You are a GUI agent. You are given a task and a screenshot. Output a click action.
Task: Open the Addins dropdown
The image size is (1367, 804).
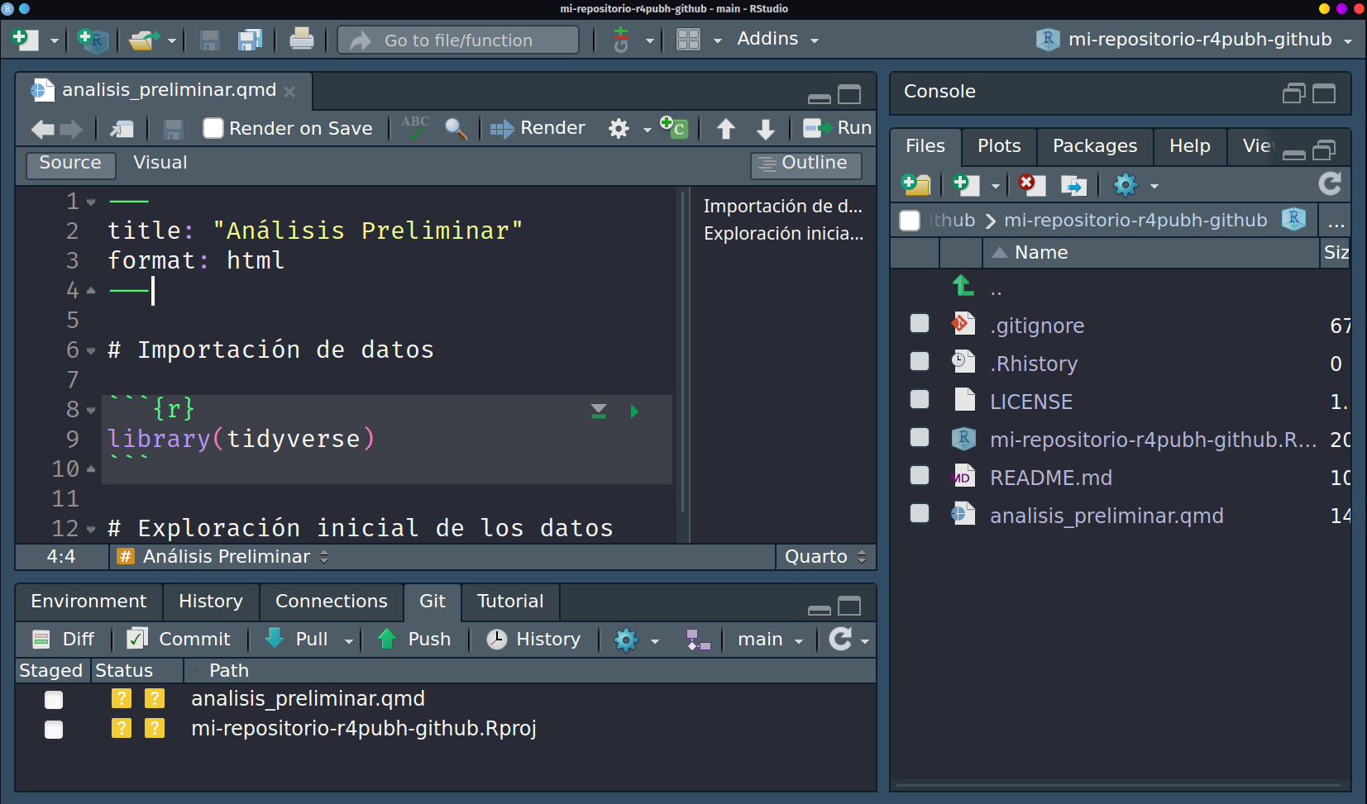tap(777, 39)
